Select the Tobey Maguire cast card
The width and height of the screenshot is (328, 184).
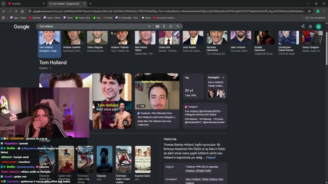[97, 42]
